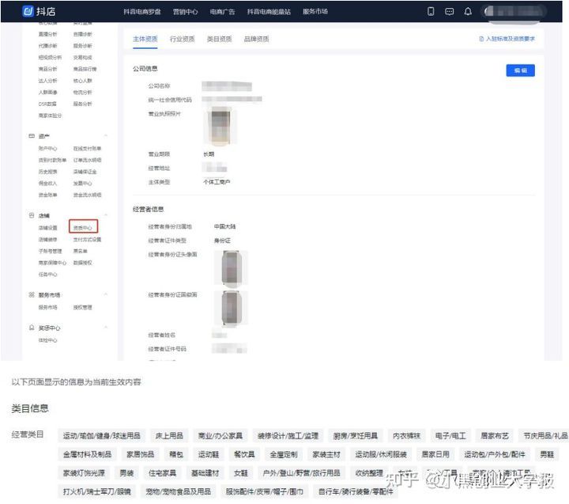View the 经营者身份证国徽面 thumbnail
The image size is (569, 504).
point(232,308)
